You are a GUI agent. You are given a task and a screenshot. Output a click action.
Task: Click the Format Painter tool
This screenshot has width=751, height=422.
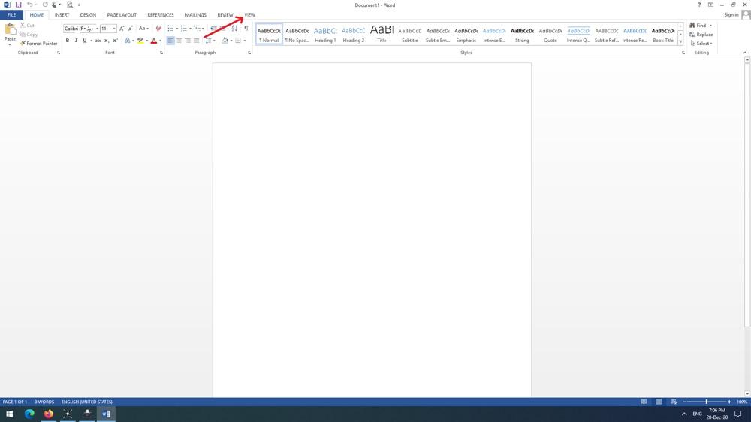pyautogui.click(x=40, y=44)
